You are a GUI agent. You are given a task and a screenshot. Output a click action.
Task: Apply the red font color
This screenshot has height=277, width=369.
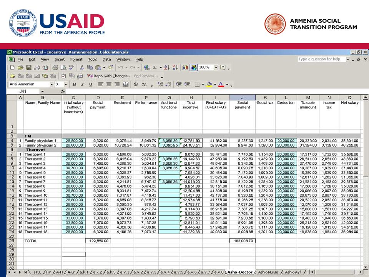coord(221,84)
